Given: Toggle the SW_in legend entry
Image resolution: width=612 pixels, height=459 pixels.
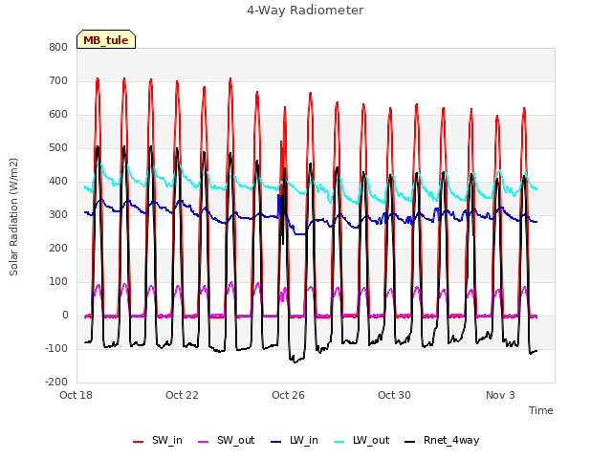Looking at the screenshot, I should pos(158,441).
